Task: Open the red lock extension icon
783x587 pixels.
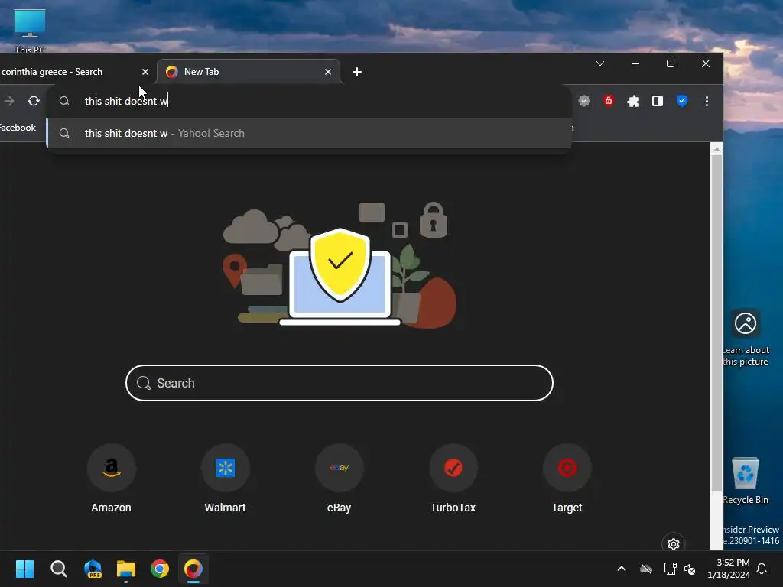Action: pos(608,102)
